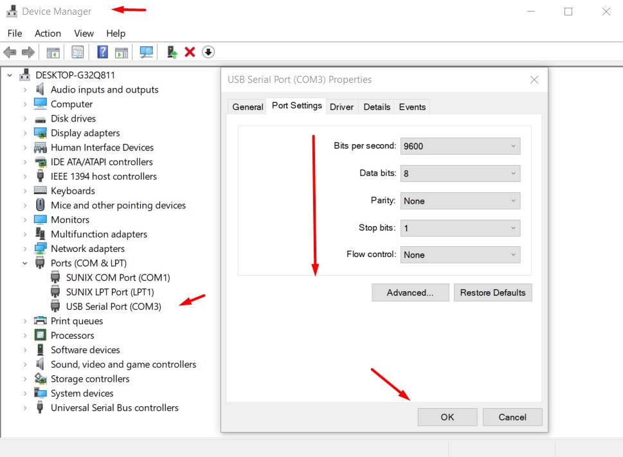623x457 pixels.
Task: Open the File menu
Action: pyautogui.click(x=15, y=33)
